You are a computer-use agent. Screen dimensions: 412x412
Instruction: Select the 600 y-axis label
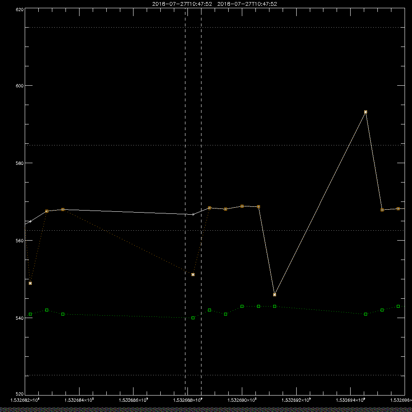(20, 86)
